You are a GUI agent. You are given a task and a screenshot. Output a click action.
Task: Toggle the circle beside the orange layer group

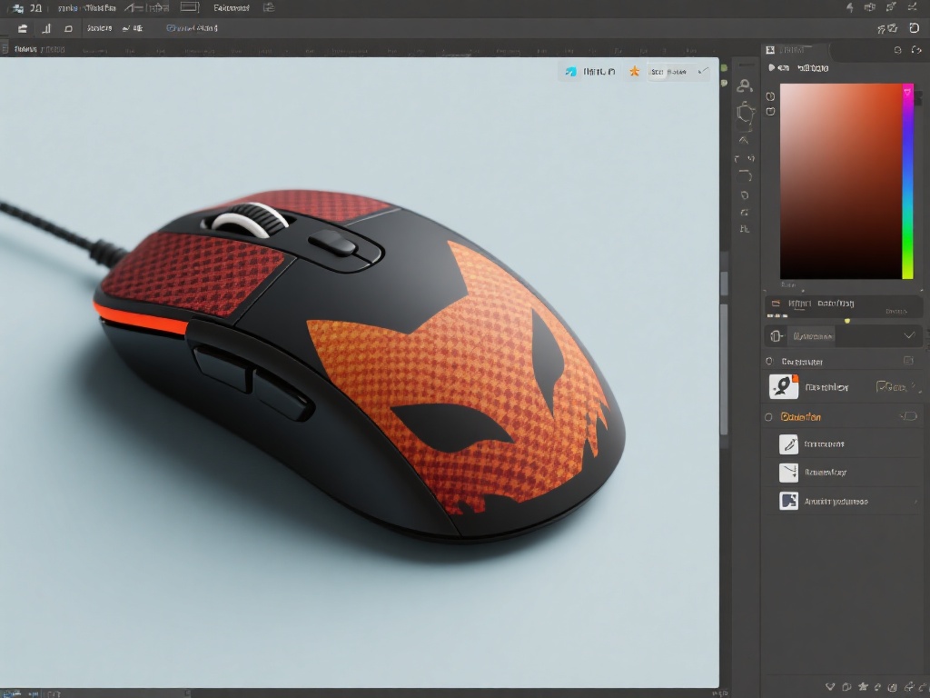(769, 417)
